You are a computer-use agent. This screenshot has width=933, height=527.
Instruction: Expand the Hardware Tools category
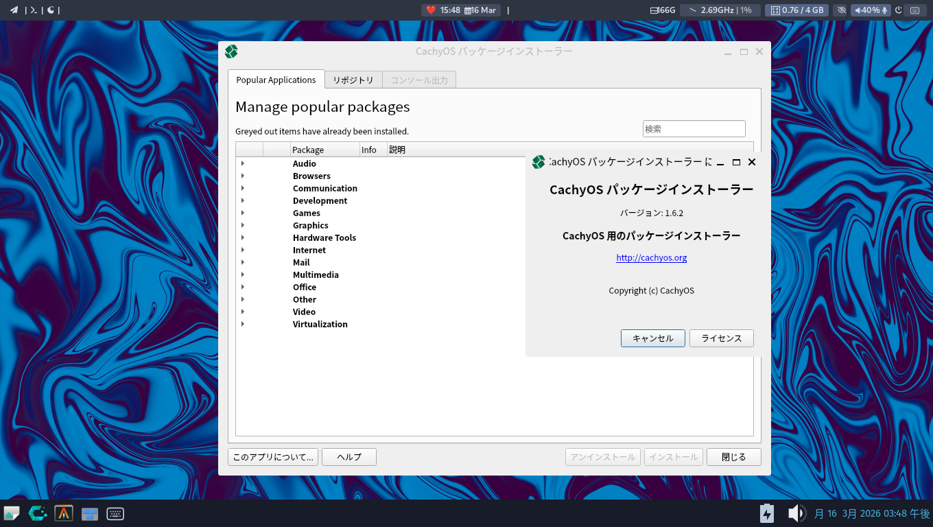tap(242, 237)
